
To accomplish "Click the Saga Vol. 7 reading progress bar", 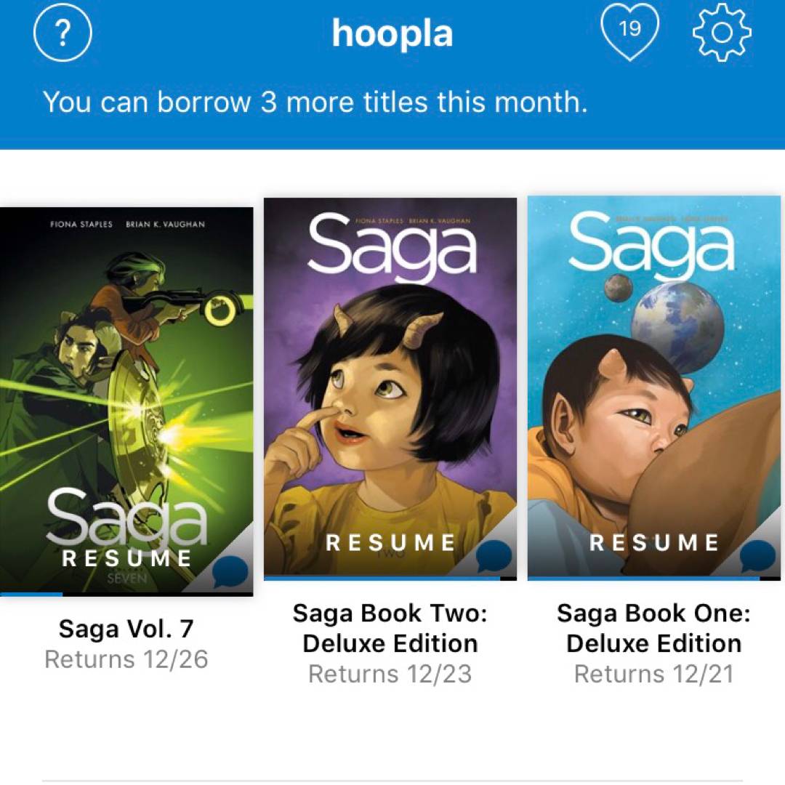I will (x=126, y=595).
